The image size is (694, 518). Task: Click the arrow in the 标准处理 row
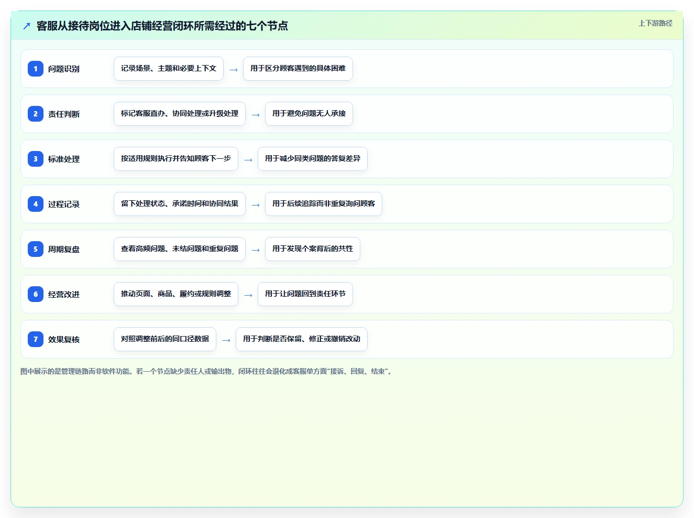(x=248, y=159)
